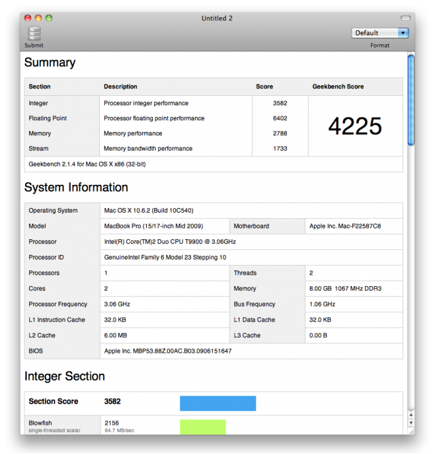Viewport: 435px width, 454px height.
Task: Click the 3.06 GHz processor frequency value
Action: [x=117, y=304]
